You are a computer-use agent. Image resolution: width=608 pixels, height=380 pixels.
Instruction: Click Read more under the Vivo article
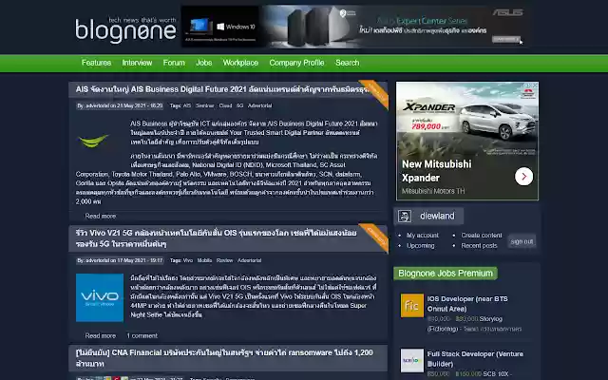coord(101,335)
